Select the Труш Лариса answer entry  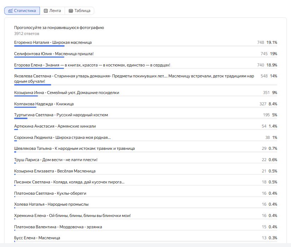pyautogui.click(x=56, y=160)
